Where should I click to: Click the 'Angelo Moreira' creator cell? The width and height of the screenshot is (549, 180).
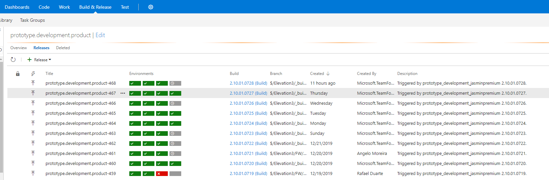point(372,154)
